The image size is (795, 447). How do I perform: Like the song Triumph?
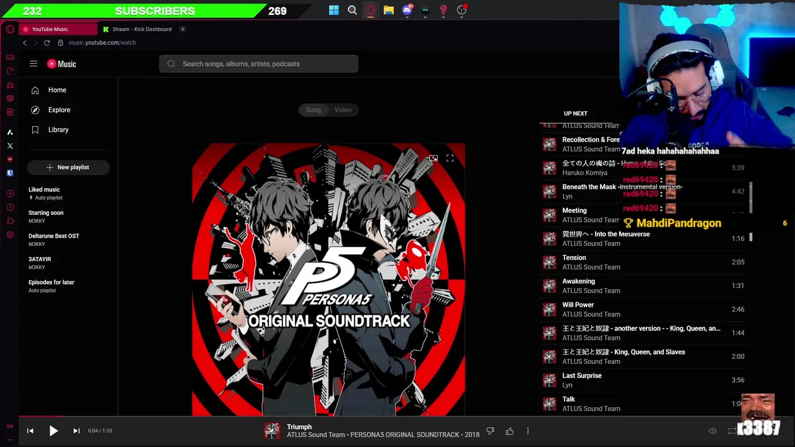pos(509,431)
